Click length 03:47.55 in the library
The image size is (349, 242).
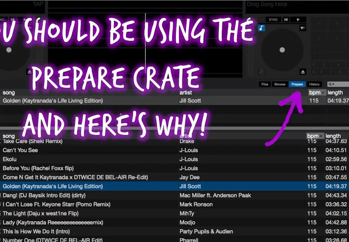336,177
